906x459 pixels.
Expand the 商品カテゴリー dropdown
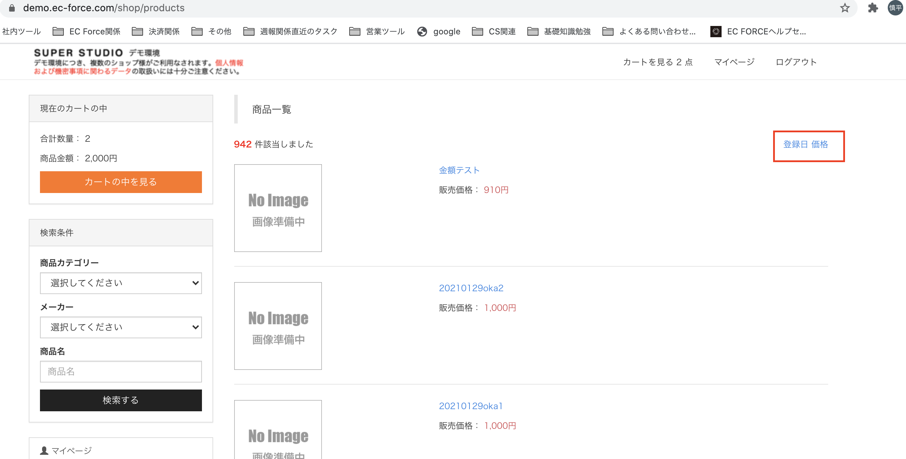click(121, 283)
